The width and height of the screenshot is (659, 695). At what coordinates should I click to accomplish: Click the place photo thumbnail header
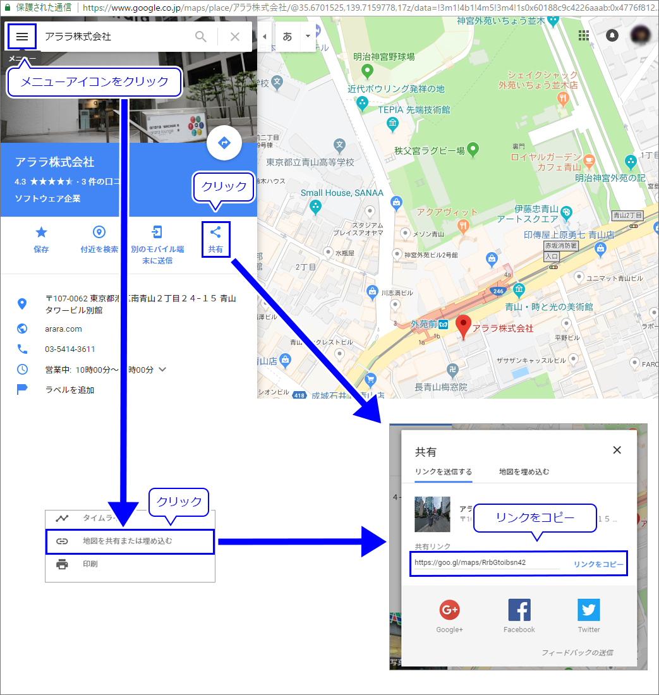tap(128, 97)
